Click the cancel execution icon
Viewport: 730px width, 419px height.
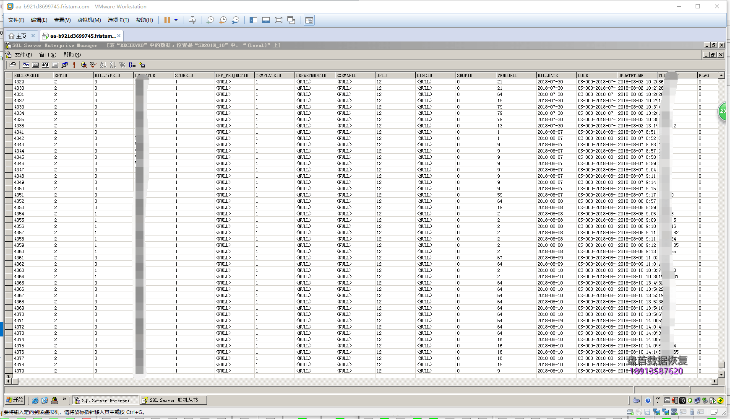pyautogui.click(x=84, y=65)
